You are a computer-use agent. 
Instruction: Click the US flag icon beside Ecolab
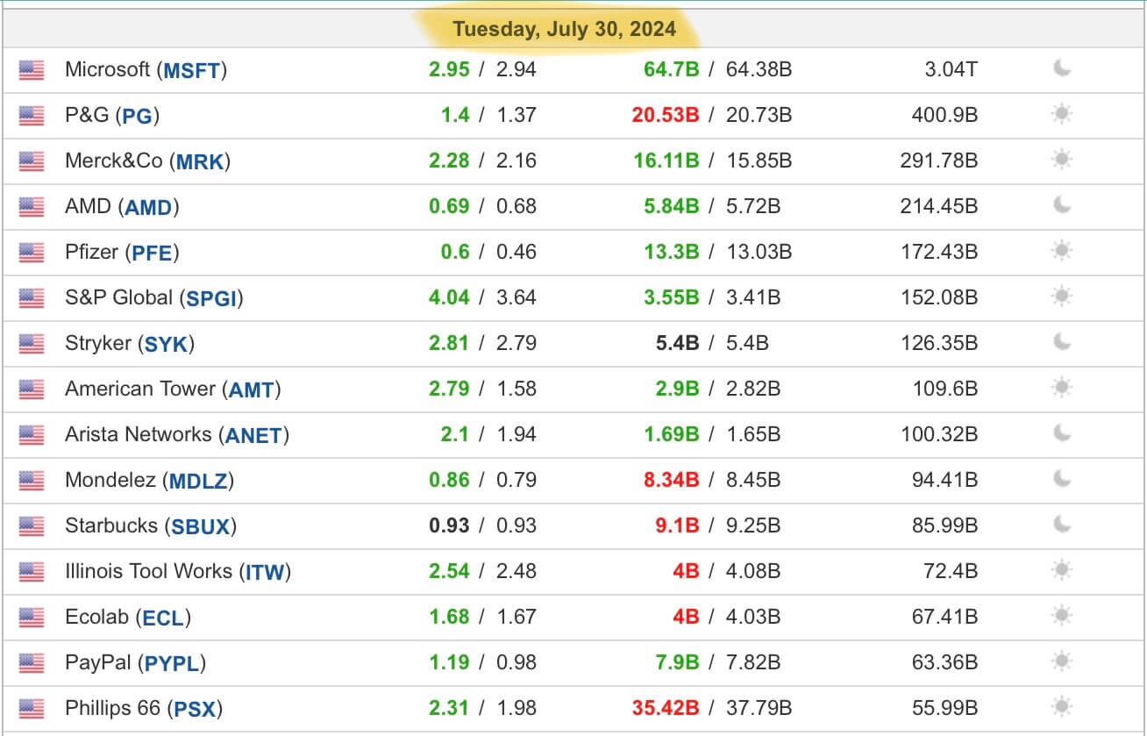[x=32, y=618]
